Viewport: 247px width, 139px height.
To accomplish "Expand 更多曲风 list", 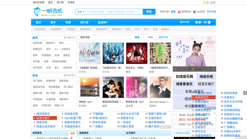I will (69, 37).
